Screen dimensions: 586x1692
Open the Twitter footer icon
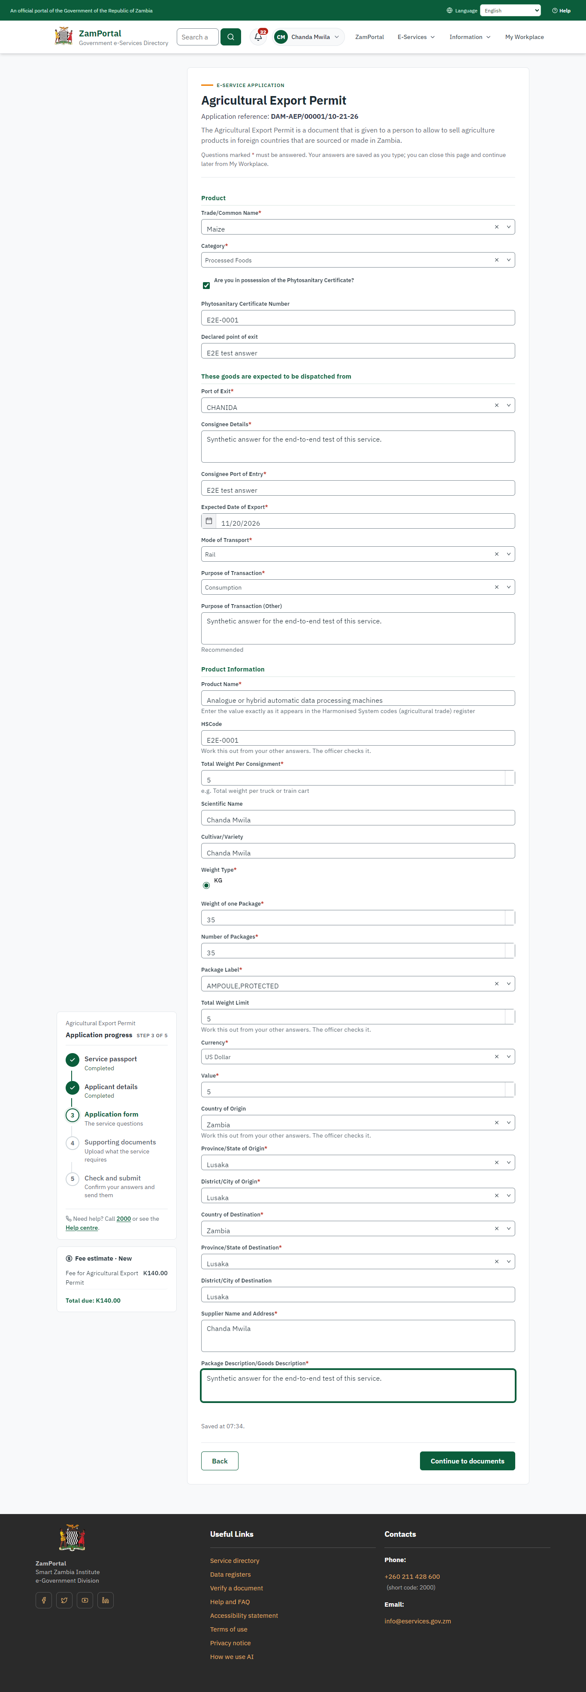(64, 1600)
